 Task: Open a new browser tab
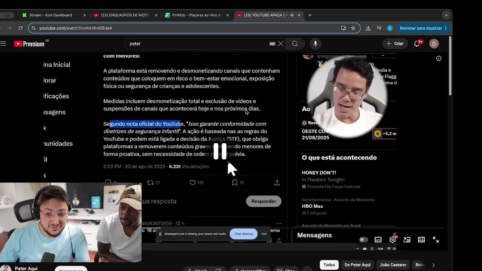pos(310,15)
